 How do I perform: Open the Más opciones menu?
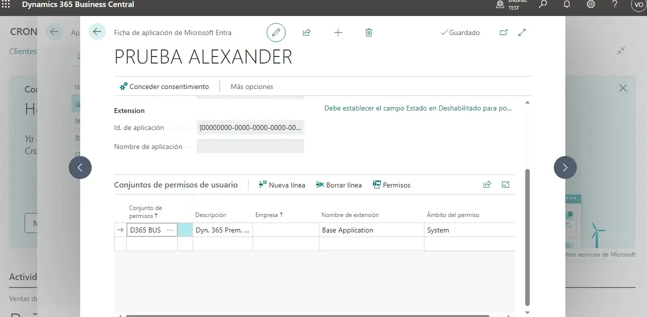click(x=252, y=86)
